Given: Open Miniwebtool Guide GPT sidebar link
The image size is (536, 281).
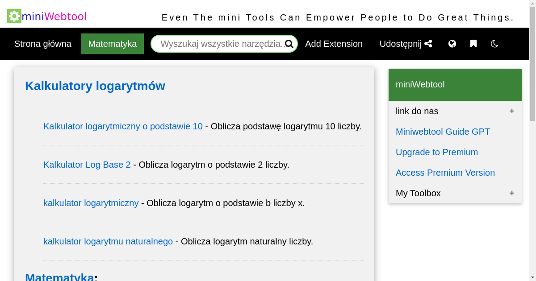Looking at the screenshot, I should pyautogui.click(x=443, y=132).
